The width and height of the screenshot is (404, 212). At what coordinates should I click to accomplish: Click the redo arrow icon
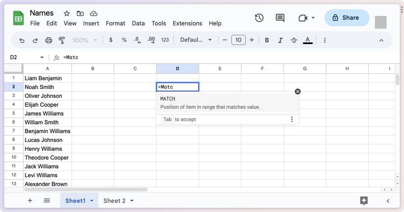coord(35,40)
